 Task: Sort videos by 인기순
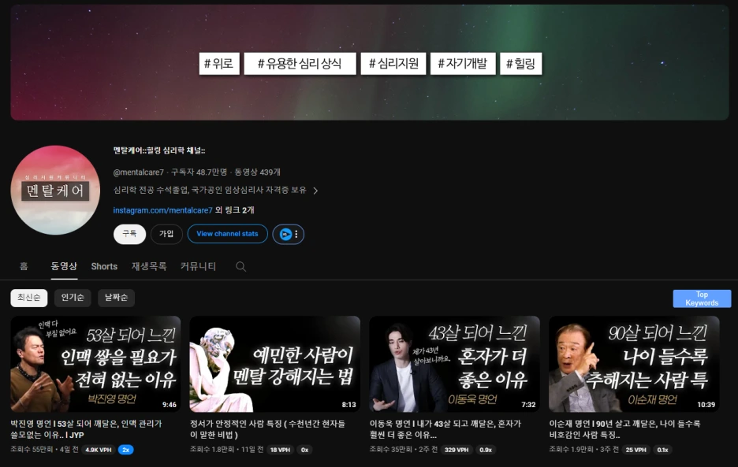pos(73,298)
